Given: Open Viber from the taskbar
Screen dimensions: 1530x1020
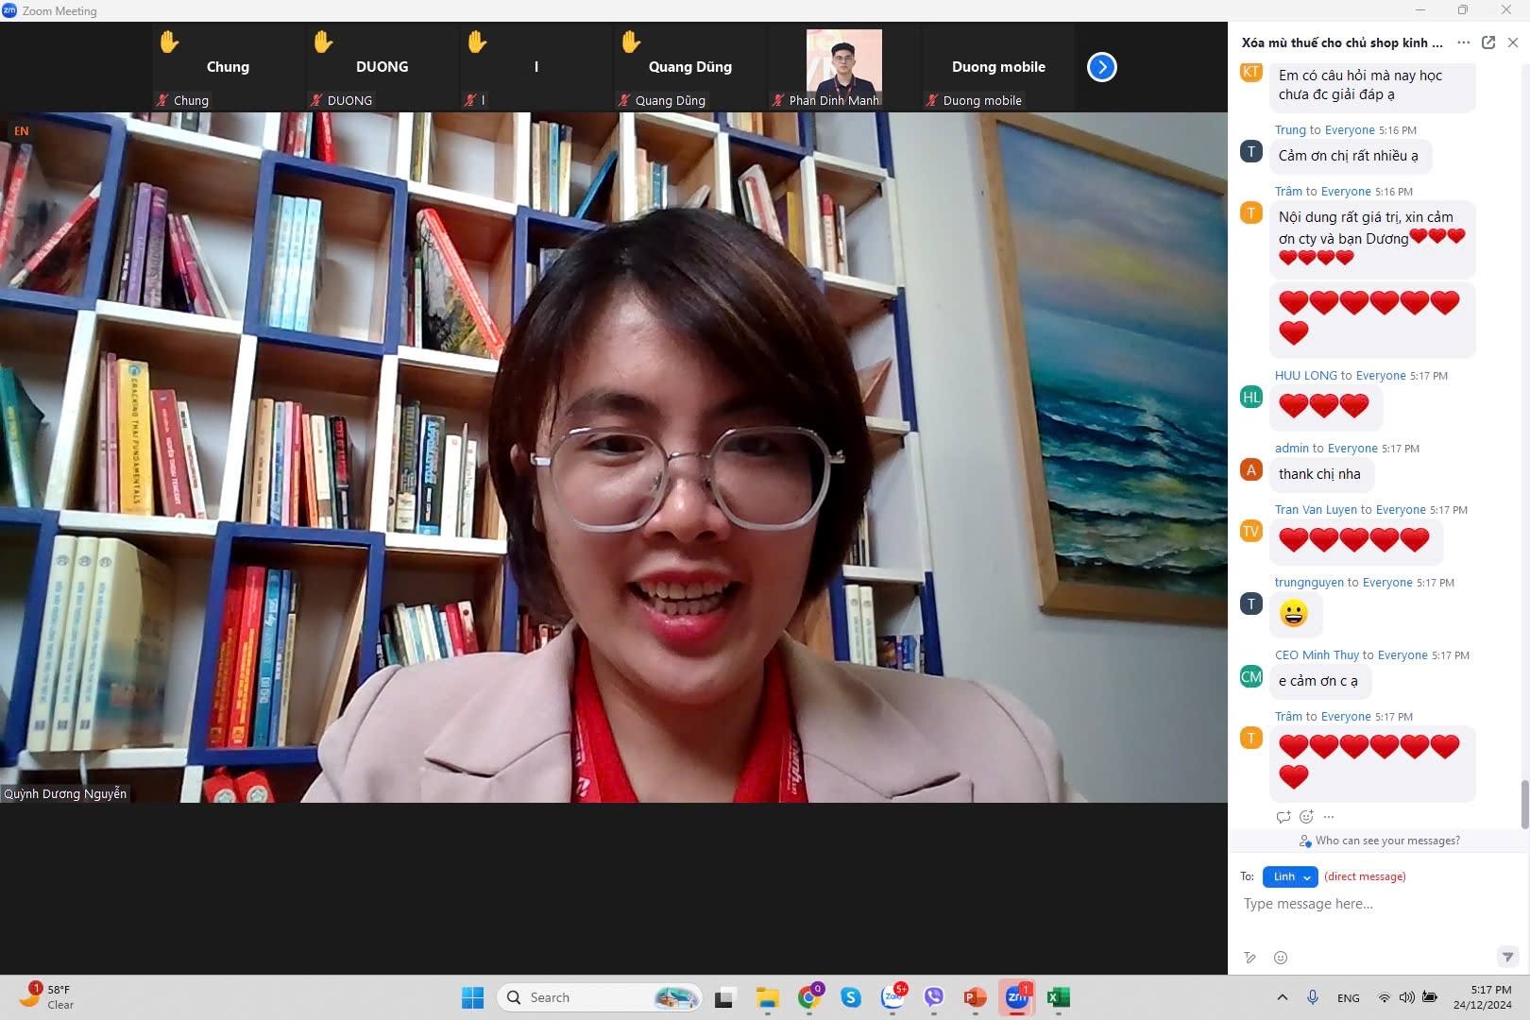Looking at the screenshot, I should (x=934, y=997).
